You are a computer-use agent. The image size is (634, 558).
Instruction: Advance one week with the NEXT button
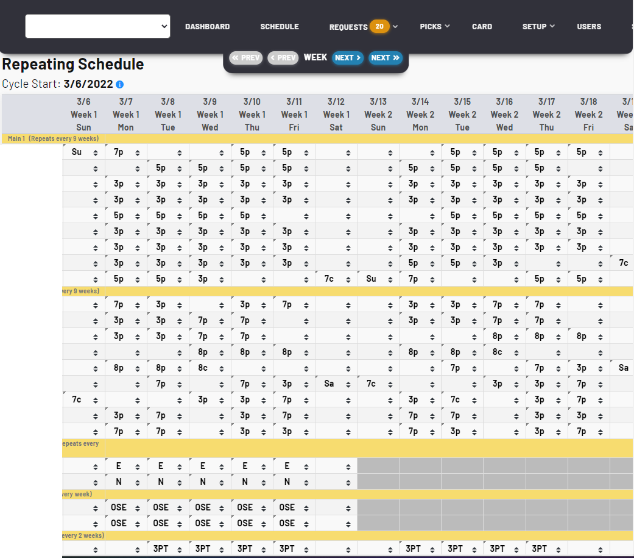pos(347,57)
